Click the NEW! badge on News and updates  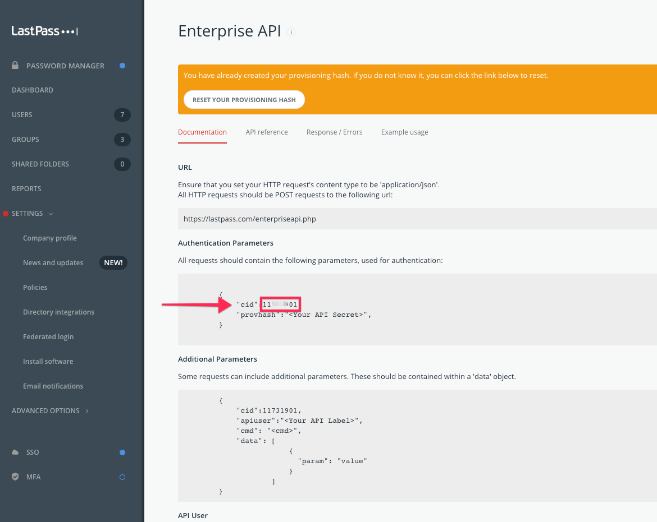click(113, 262)
